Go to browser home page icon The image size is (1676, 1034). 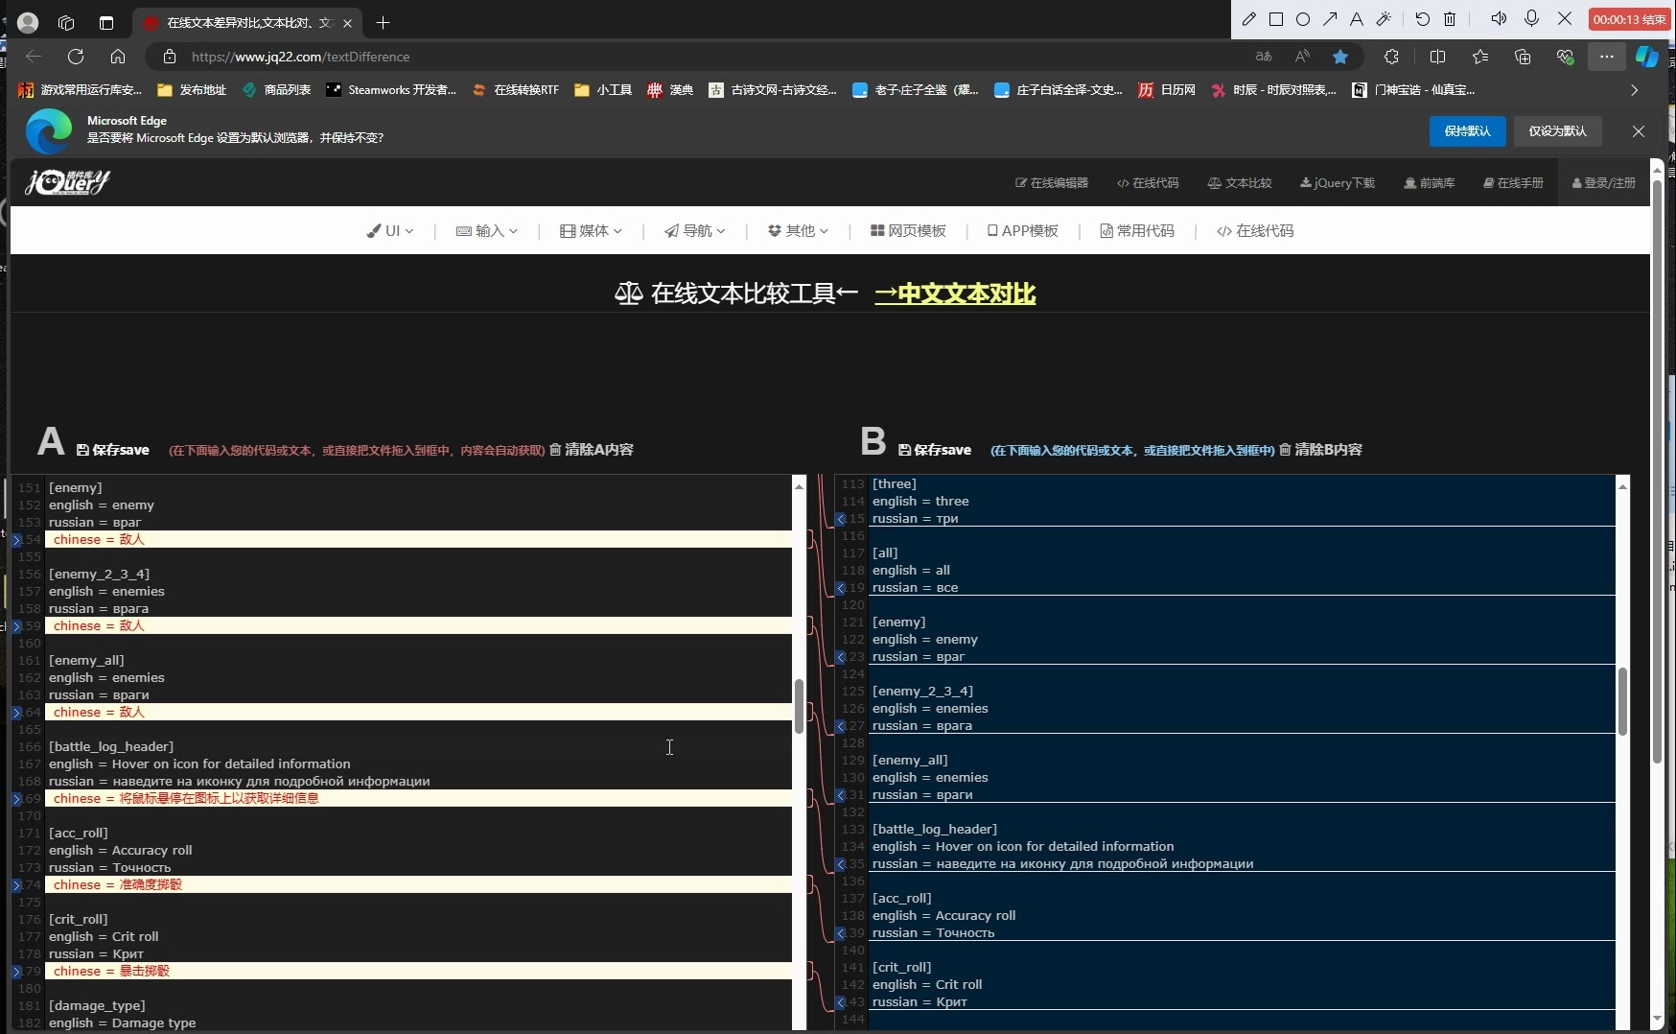[118, 57]
